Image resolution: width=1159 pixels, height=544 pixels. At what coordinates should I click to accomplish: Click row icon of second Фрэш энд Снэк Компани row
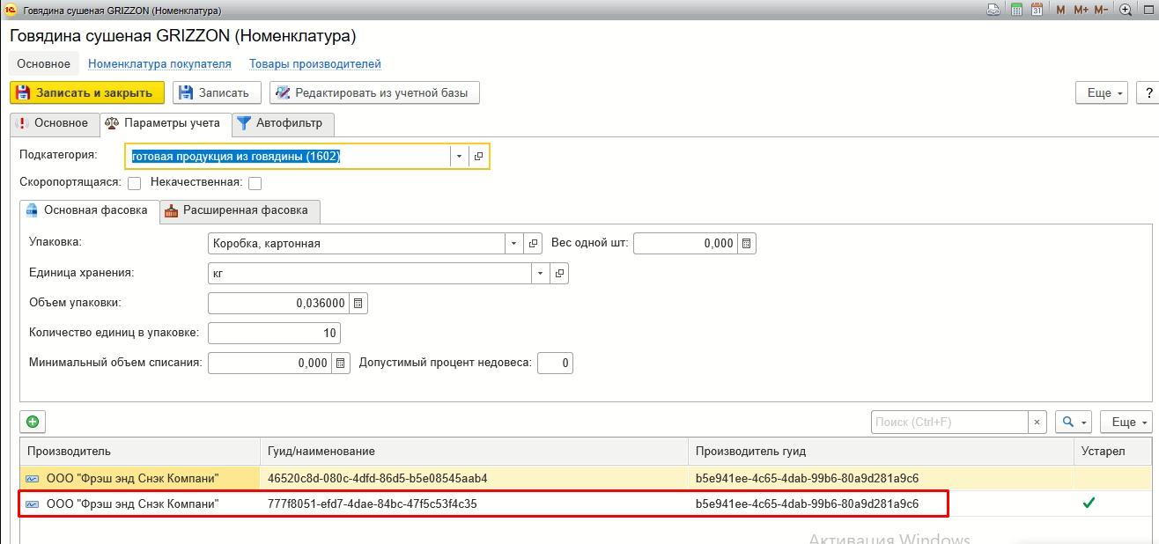pyautogui.click(x=33, y=504)
